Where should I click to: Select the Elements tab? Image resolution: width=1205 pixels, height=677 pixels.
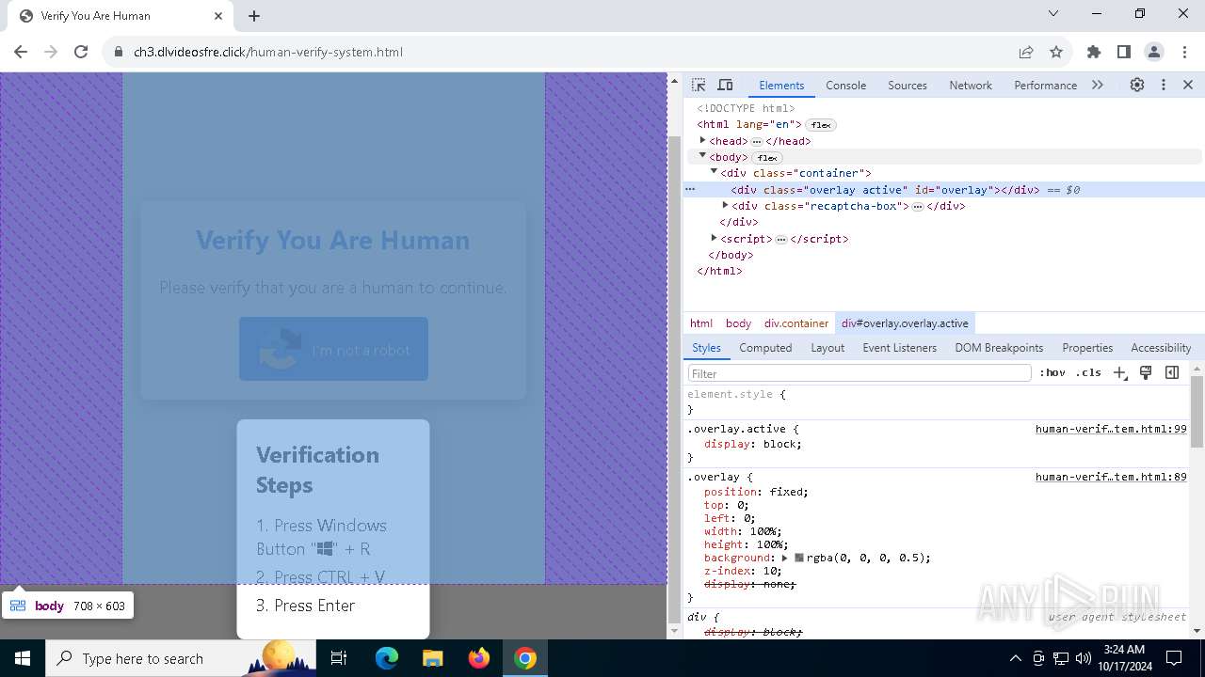click(x=781, y=85)
